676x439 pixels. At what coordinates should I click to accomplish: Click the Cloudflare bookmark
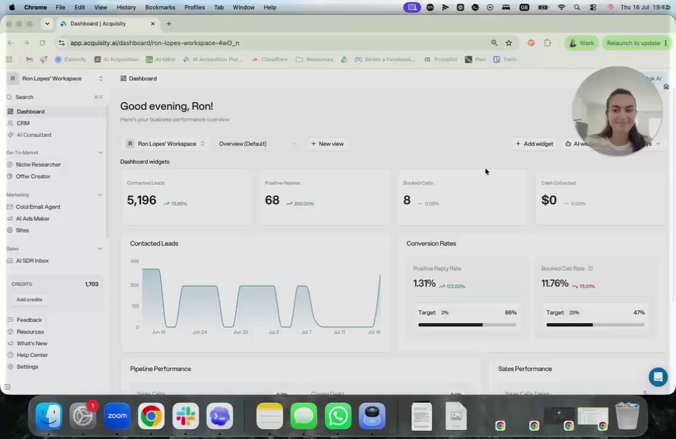(270, 60)
